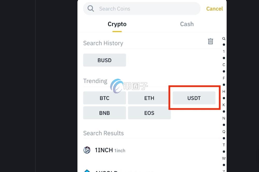The height and width of the screenshot is (172, 259).
Task: Tap the search icon atop alphabet index
Action: point(224,39)
